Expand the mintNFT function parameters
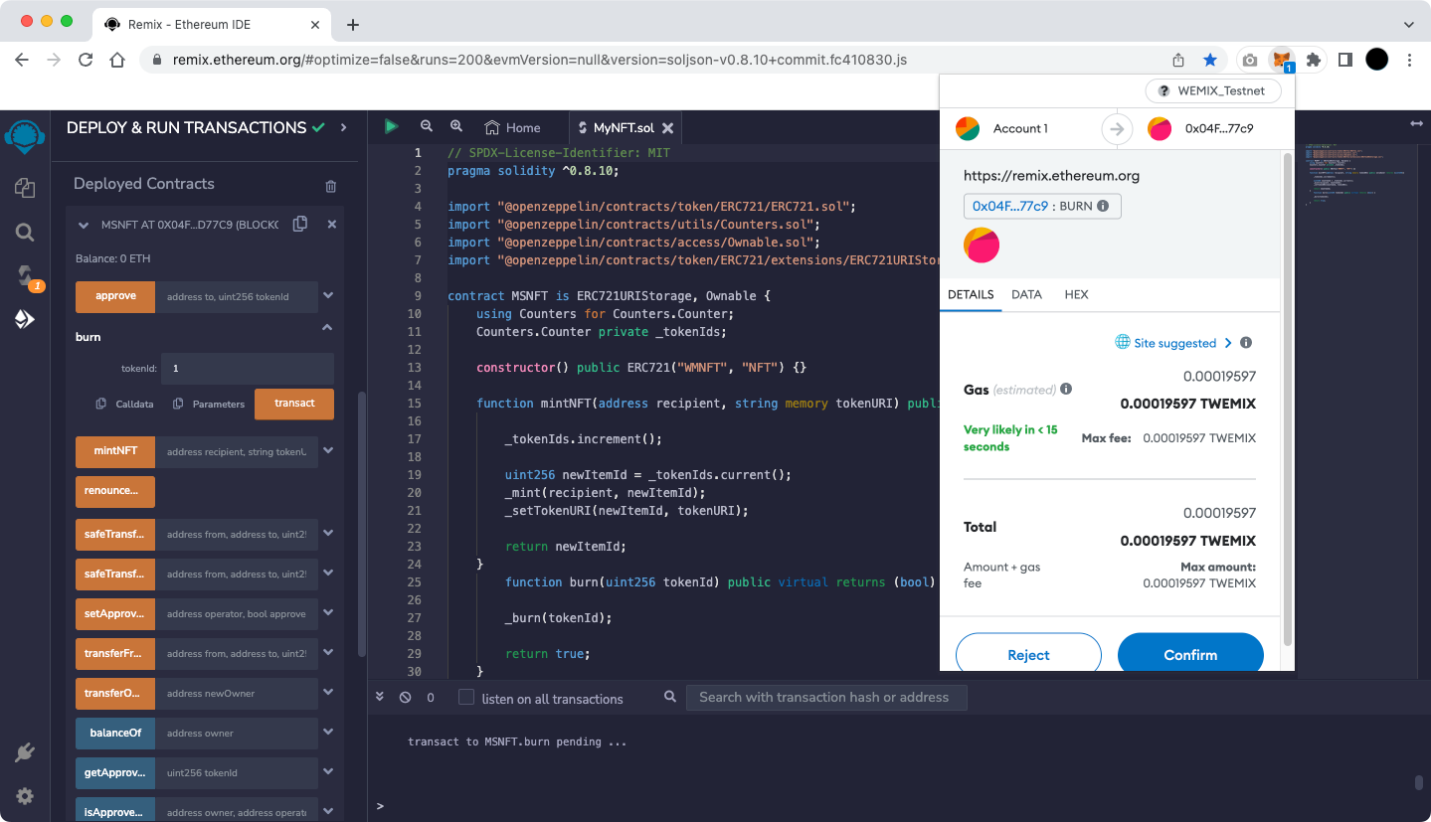This screenshot has height=822, width=1431. point(328,451)
